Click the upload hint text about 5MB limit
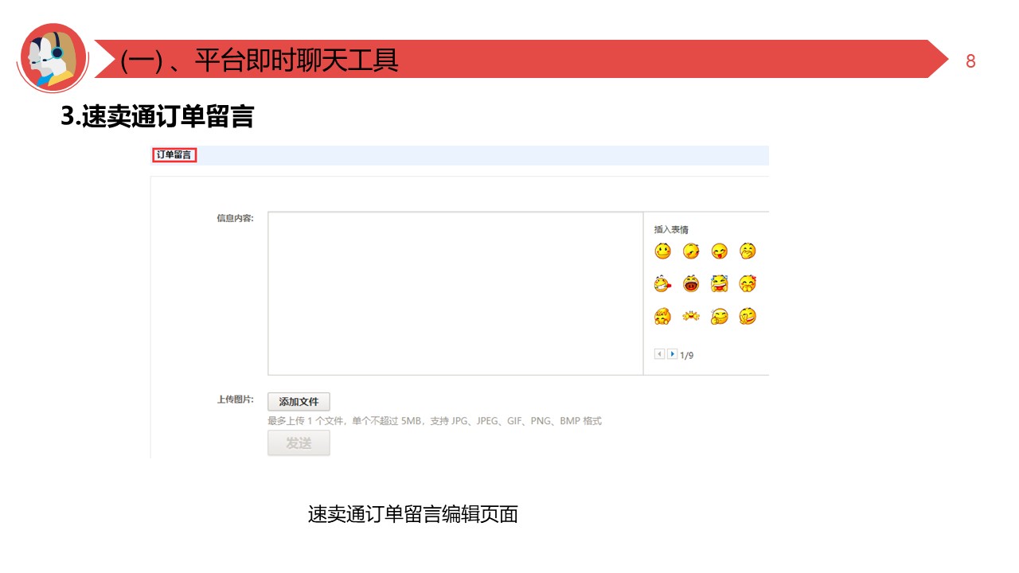Viewport: 1019px width, 573px height. (435, 421)
